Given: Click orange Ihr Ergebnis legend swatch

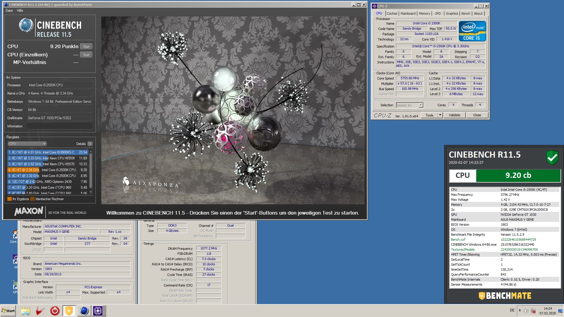Looking at the screenshot, I should 9,199.
